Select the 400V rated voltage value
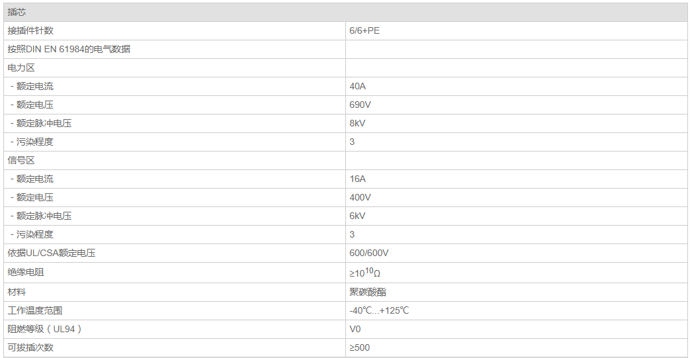690x358 pixels. (360, 198)
